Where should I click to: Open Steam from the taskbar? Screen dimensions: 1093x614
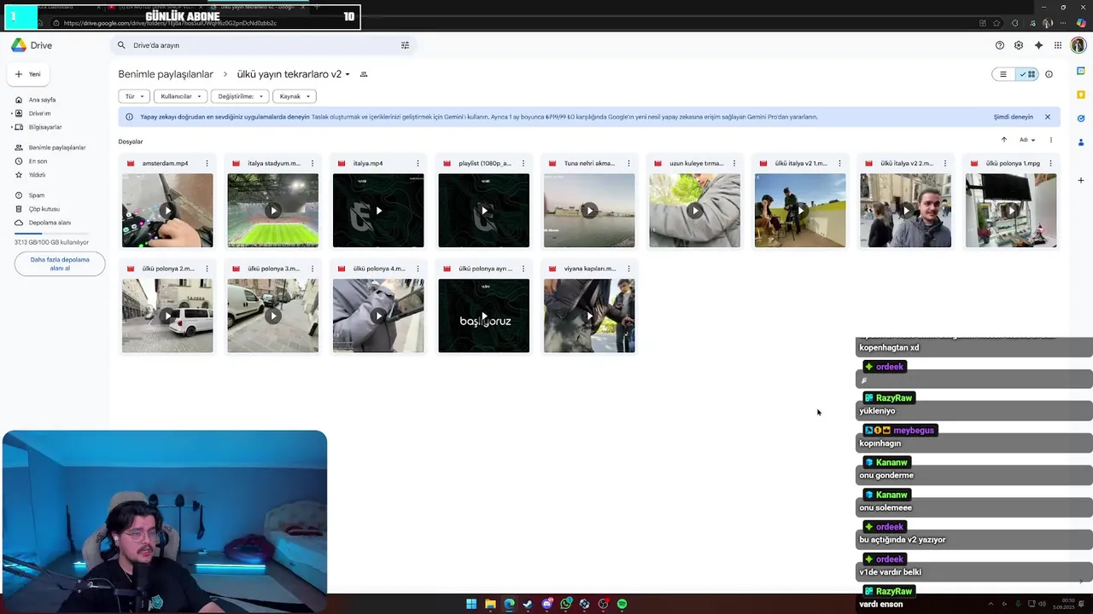528,604
